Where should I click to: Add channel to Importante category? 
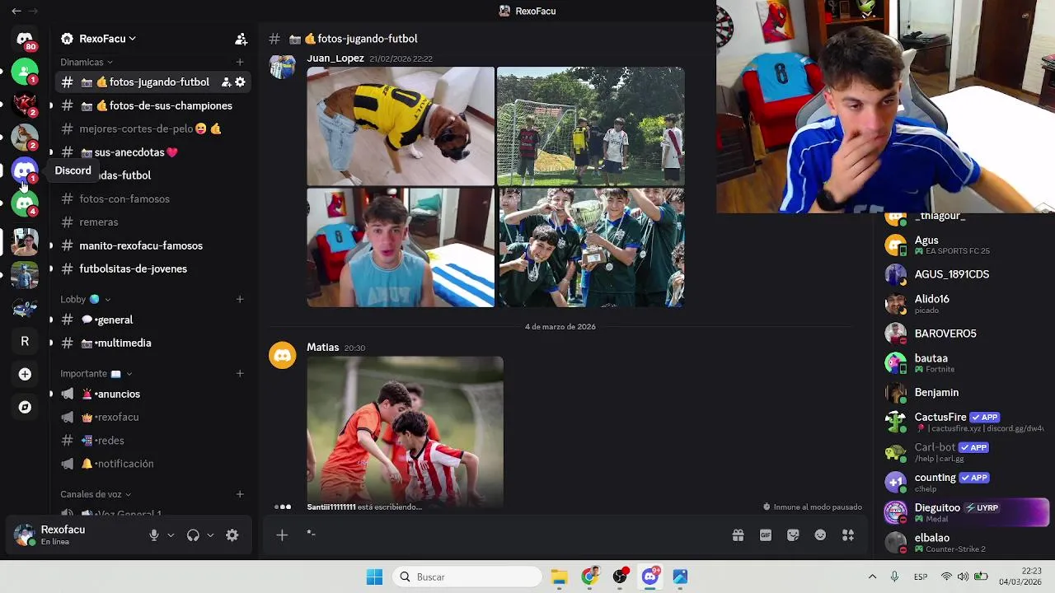click(x=240, y=373)
